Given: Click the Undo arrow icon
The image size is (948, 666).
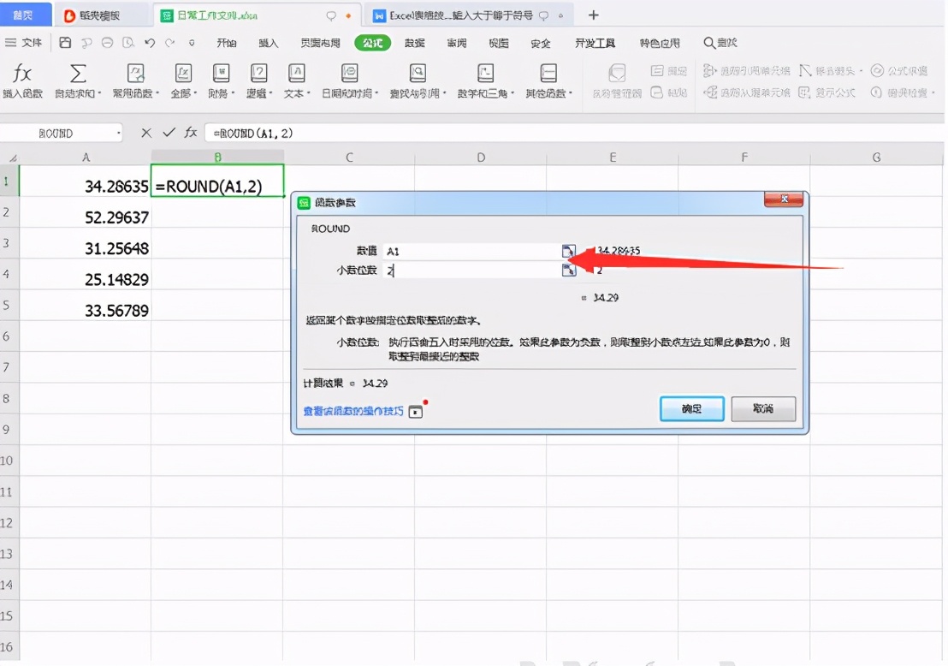Looking at the screenshot, I should pos(150,42).
